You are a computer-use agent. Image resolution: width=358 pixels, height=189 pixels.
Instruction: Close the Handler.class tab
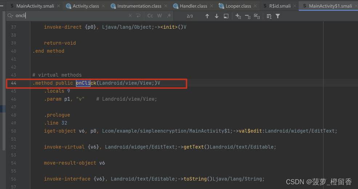click(x=212, y=6)
